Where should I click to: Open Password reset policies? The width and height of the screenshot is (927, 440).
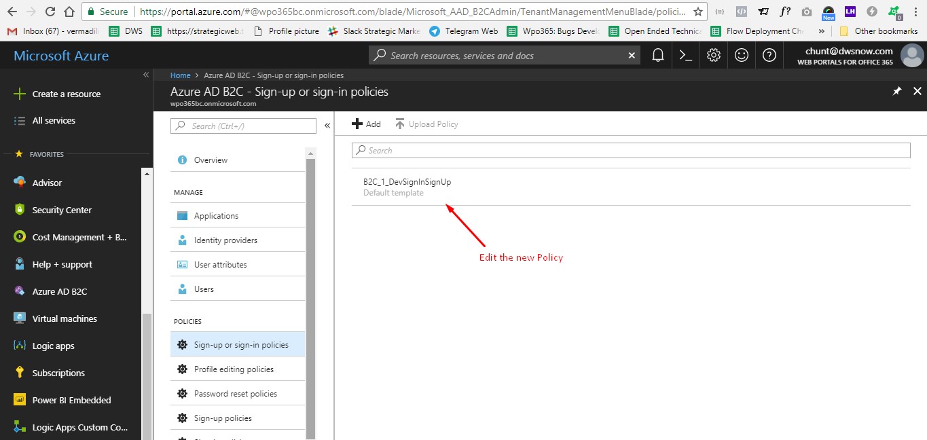click(x=238, y=394)
